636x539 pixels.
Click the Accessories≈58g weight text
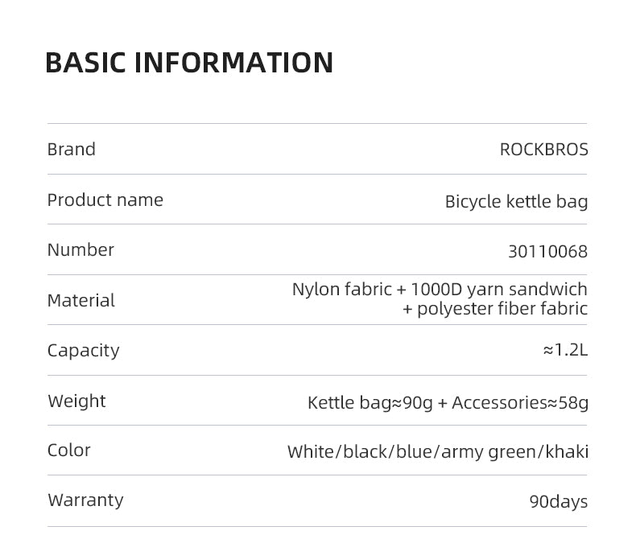pyautogui.click(x=520, y=402)
